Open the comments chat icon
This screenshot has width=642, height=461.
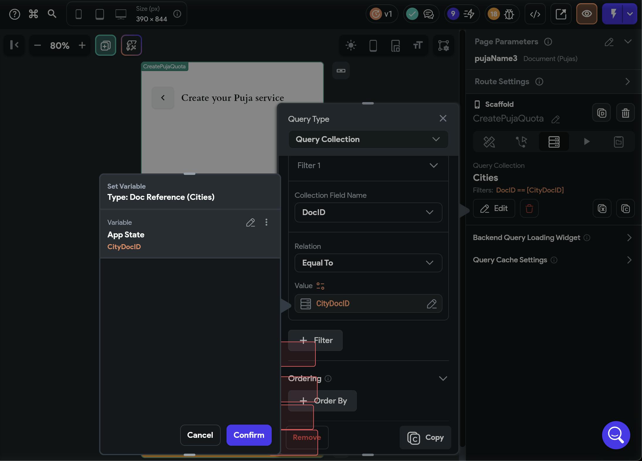[x=429, y=14]
